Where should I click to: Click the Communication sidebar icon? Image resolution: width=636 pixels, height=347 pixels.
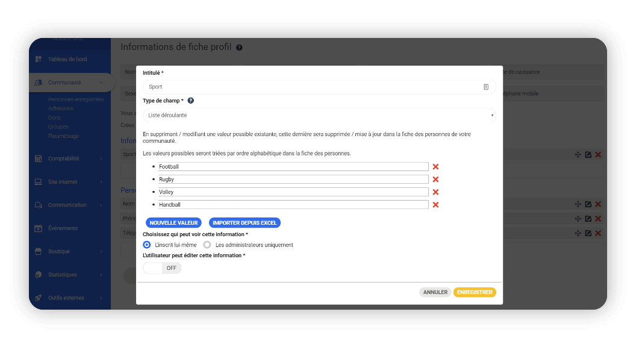pos(39,205)
